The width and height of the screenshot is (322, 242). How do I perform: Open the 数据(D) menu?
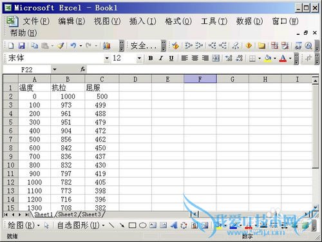pos(249,21)
